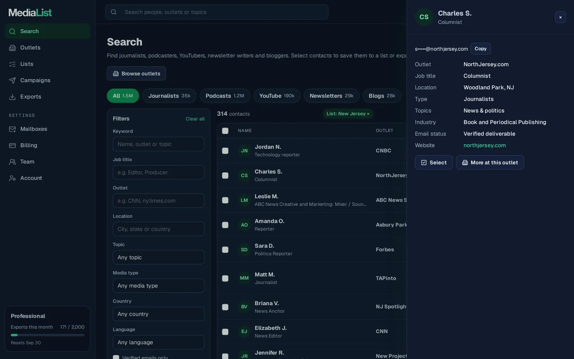Click the magnifier icon in search bar
This screenshot has width=574, height=359.
[x=114, y=12]
